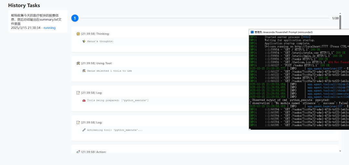Click the "History Tasks" heading
349x165 pixels.
click(24, 5)
